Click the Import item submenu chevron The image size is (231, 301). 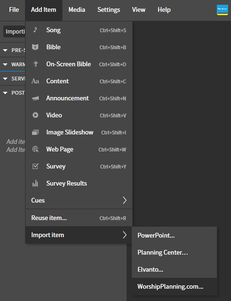click(x=125, y=235)
